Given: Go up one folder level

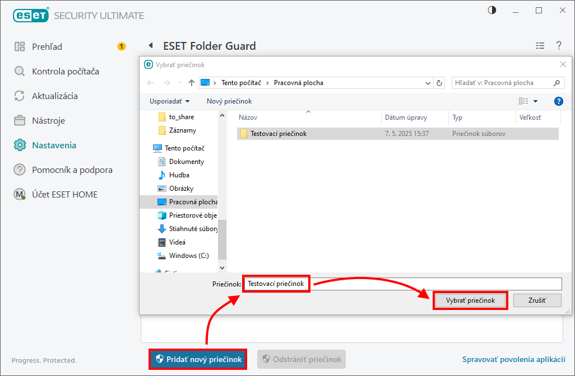Looking at the screenshot, I should [192, 83].
